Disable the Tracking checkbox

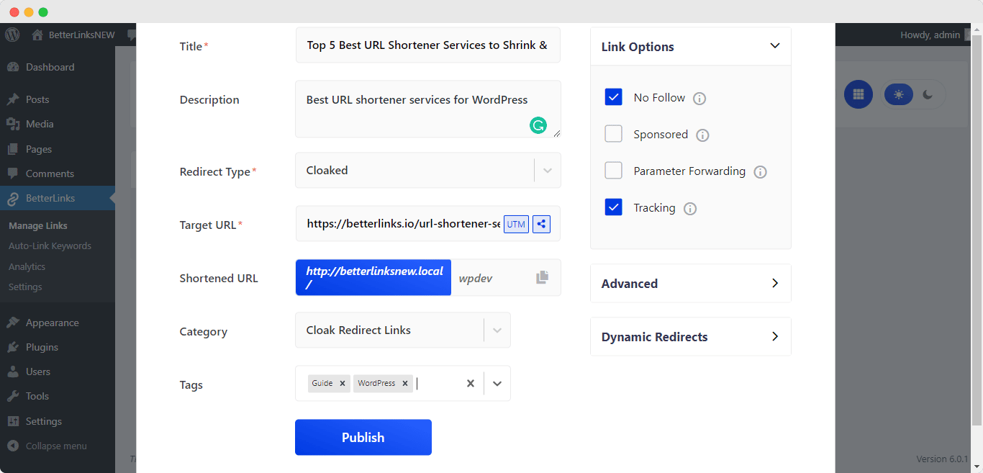613,207
